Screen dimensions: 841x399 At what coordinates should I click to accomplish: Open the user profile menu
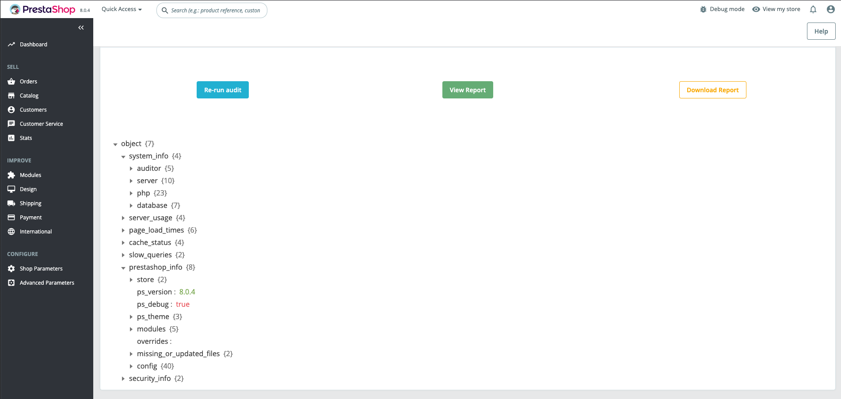tap(831, 9)
